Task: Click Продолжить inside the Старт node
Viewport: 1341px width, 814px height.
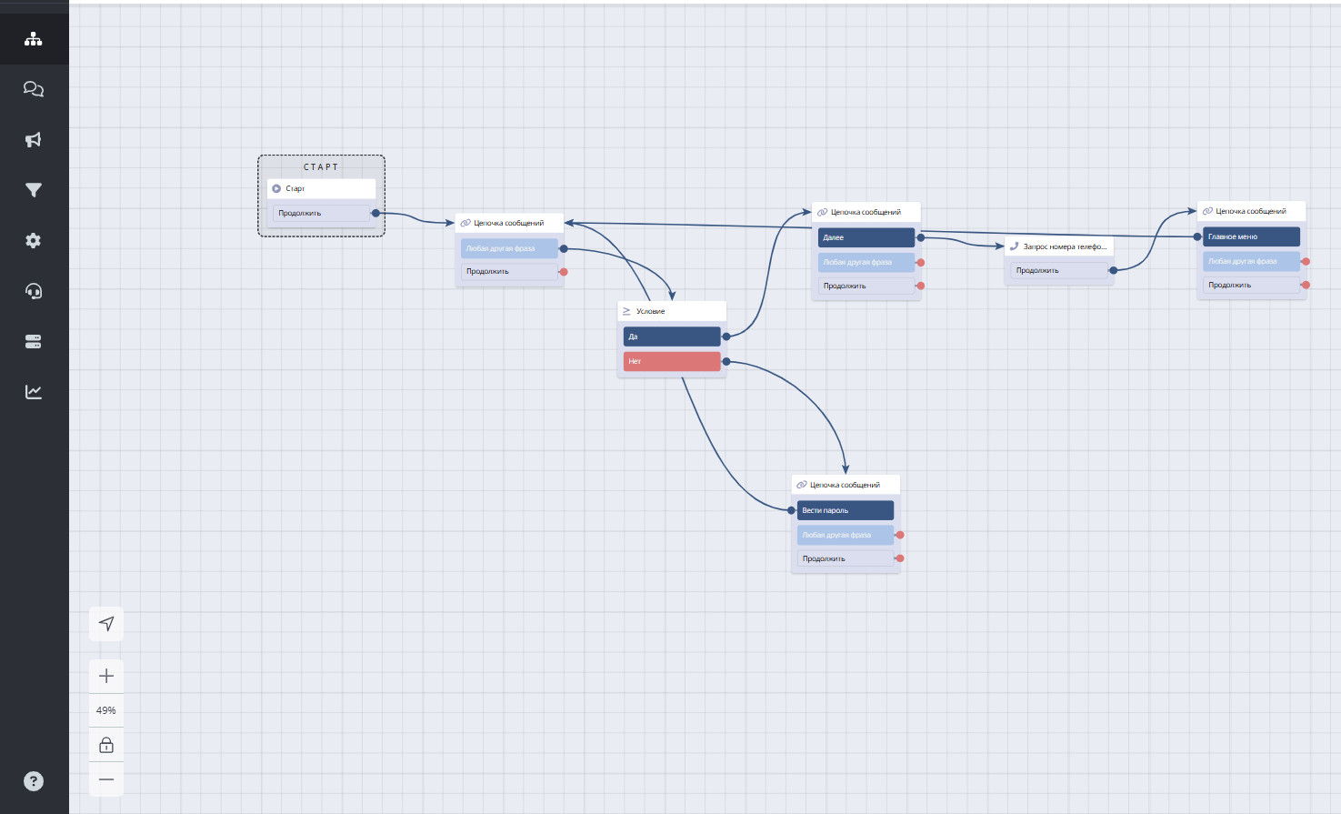Action: coord(322,213)
